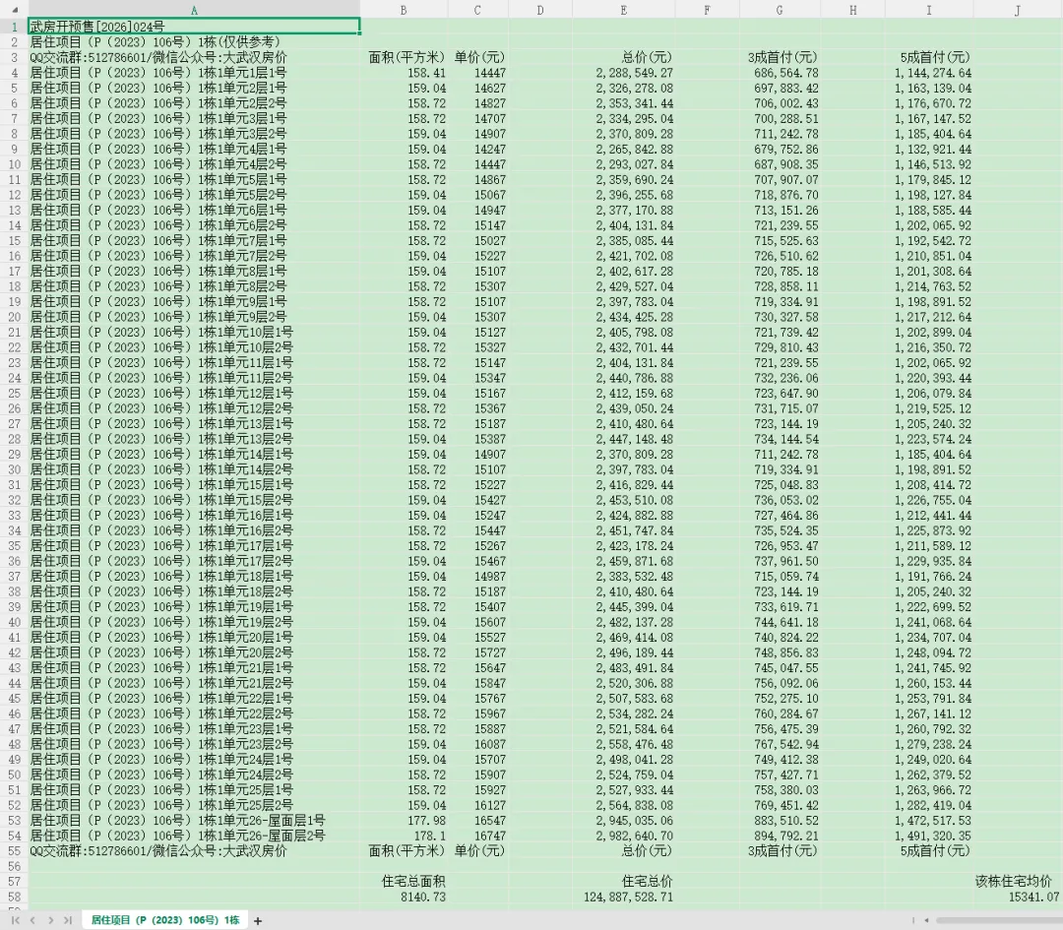Select row 56 header

tap(14, 866)
